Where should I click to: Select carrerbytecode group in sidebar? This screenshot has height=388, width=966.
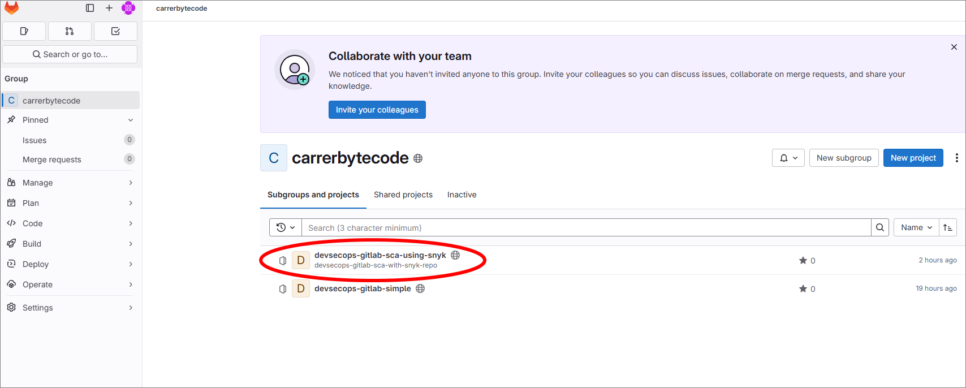point(71,100)
